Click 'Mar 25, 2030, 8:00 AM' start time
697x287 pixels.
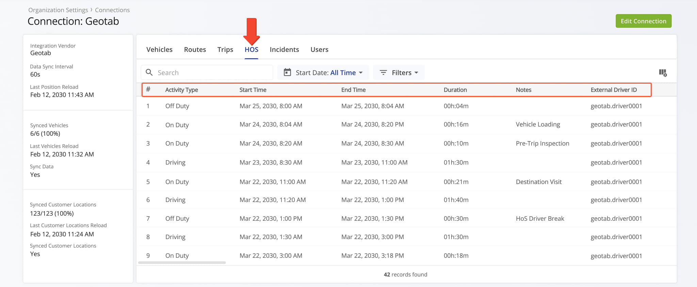pyautogui.click(x=271, y=106)
